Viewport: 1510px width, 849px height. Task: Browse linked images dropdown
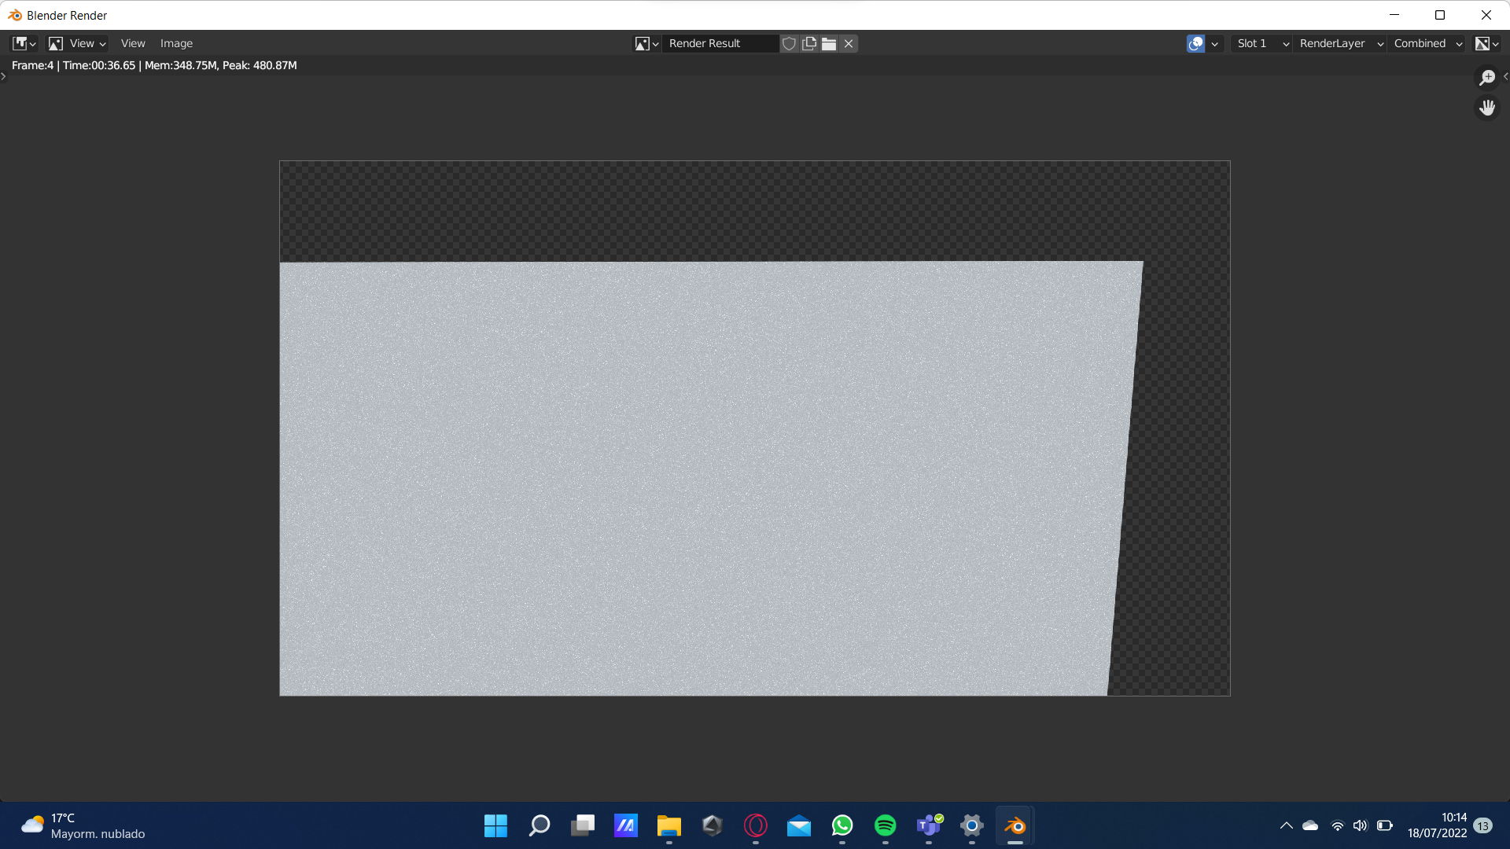point(646,43)
